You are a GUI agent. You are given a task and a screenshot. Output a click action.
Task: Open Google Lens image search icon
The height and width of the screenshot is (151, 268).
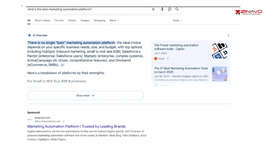pyautogui.click(x=170, y=9)
